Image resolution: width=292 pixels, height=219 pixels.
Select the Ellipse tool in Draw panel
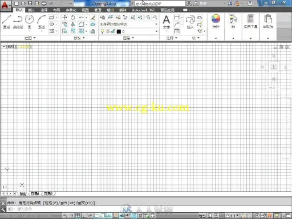tap(51, 24)
